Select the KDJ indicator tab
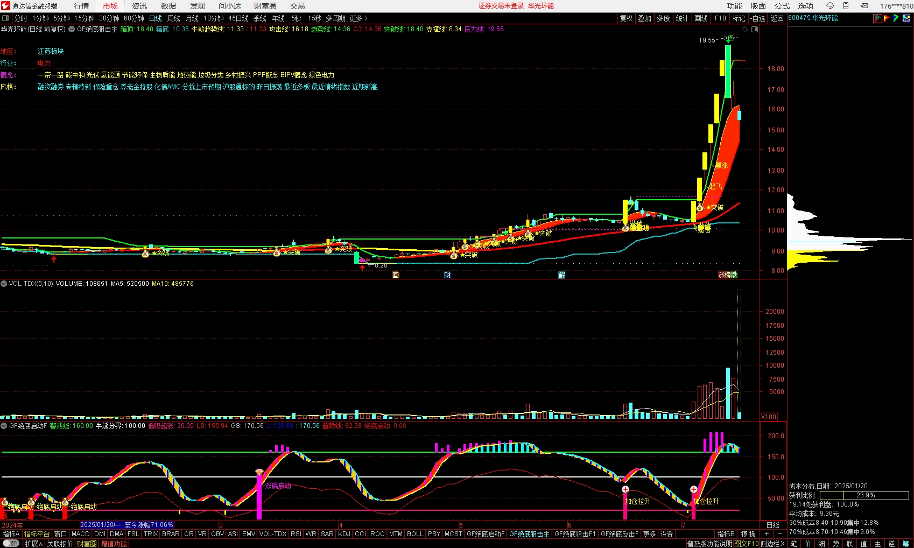 click(344, 534)
